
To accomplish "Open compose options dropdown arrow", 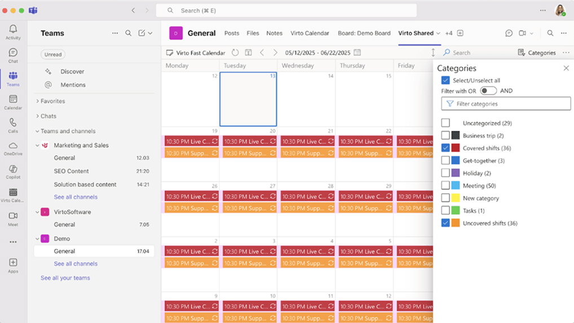I will point(151,33).
